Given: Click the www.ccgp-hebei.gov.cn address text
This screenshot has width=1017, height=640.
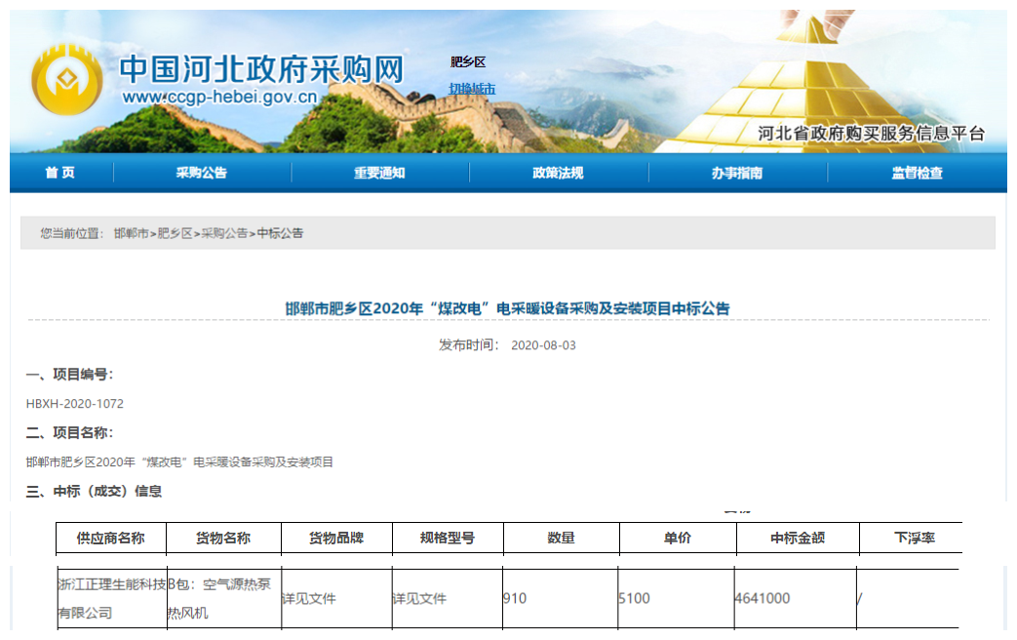Looking at the screenshot, I should pyautogui.click(x=219, y=98).
